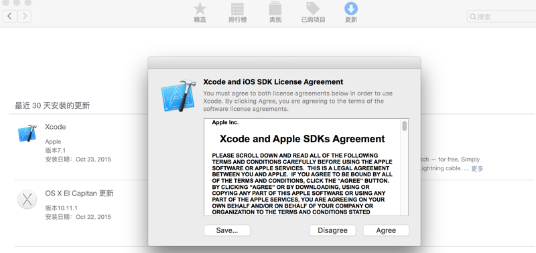Open the Updates (更新) tab
The image size is (536, 253).
[351, 13]
